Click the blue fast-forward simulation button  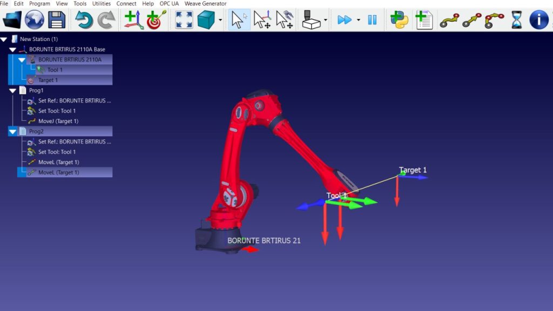[344, 20]
